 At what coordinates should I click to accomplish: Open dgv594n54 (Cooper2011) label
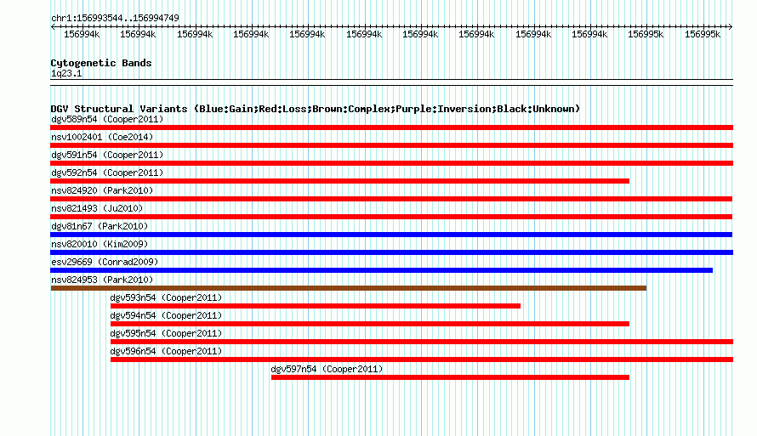click(x=166, y=315)
